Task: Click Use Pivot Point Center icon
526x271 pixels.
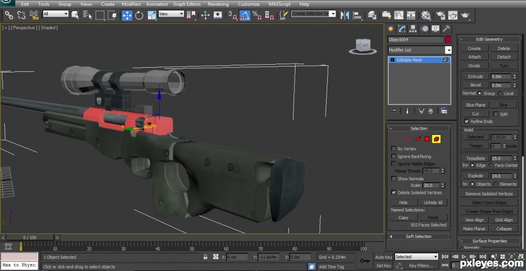Action: point(191,15)
